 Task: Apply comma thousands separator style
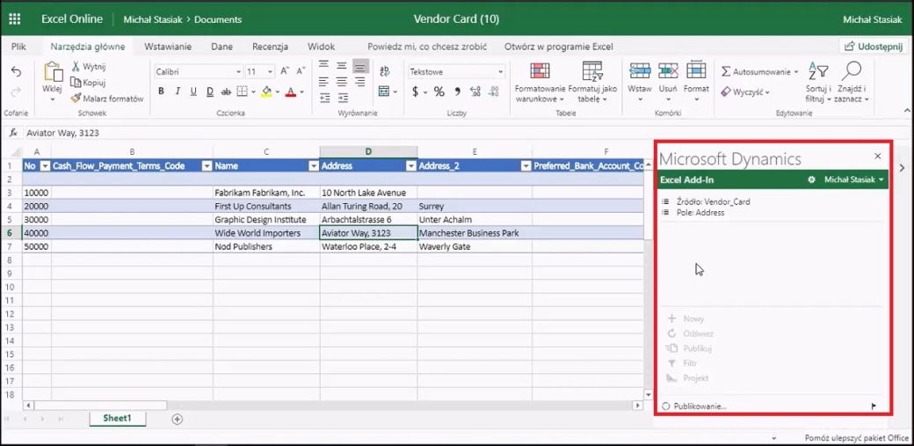click(458, 91)
